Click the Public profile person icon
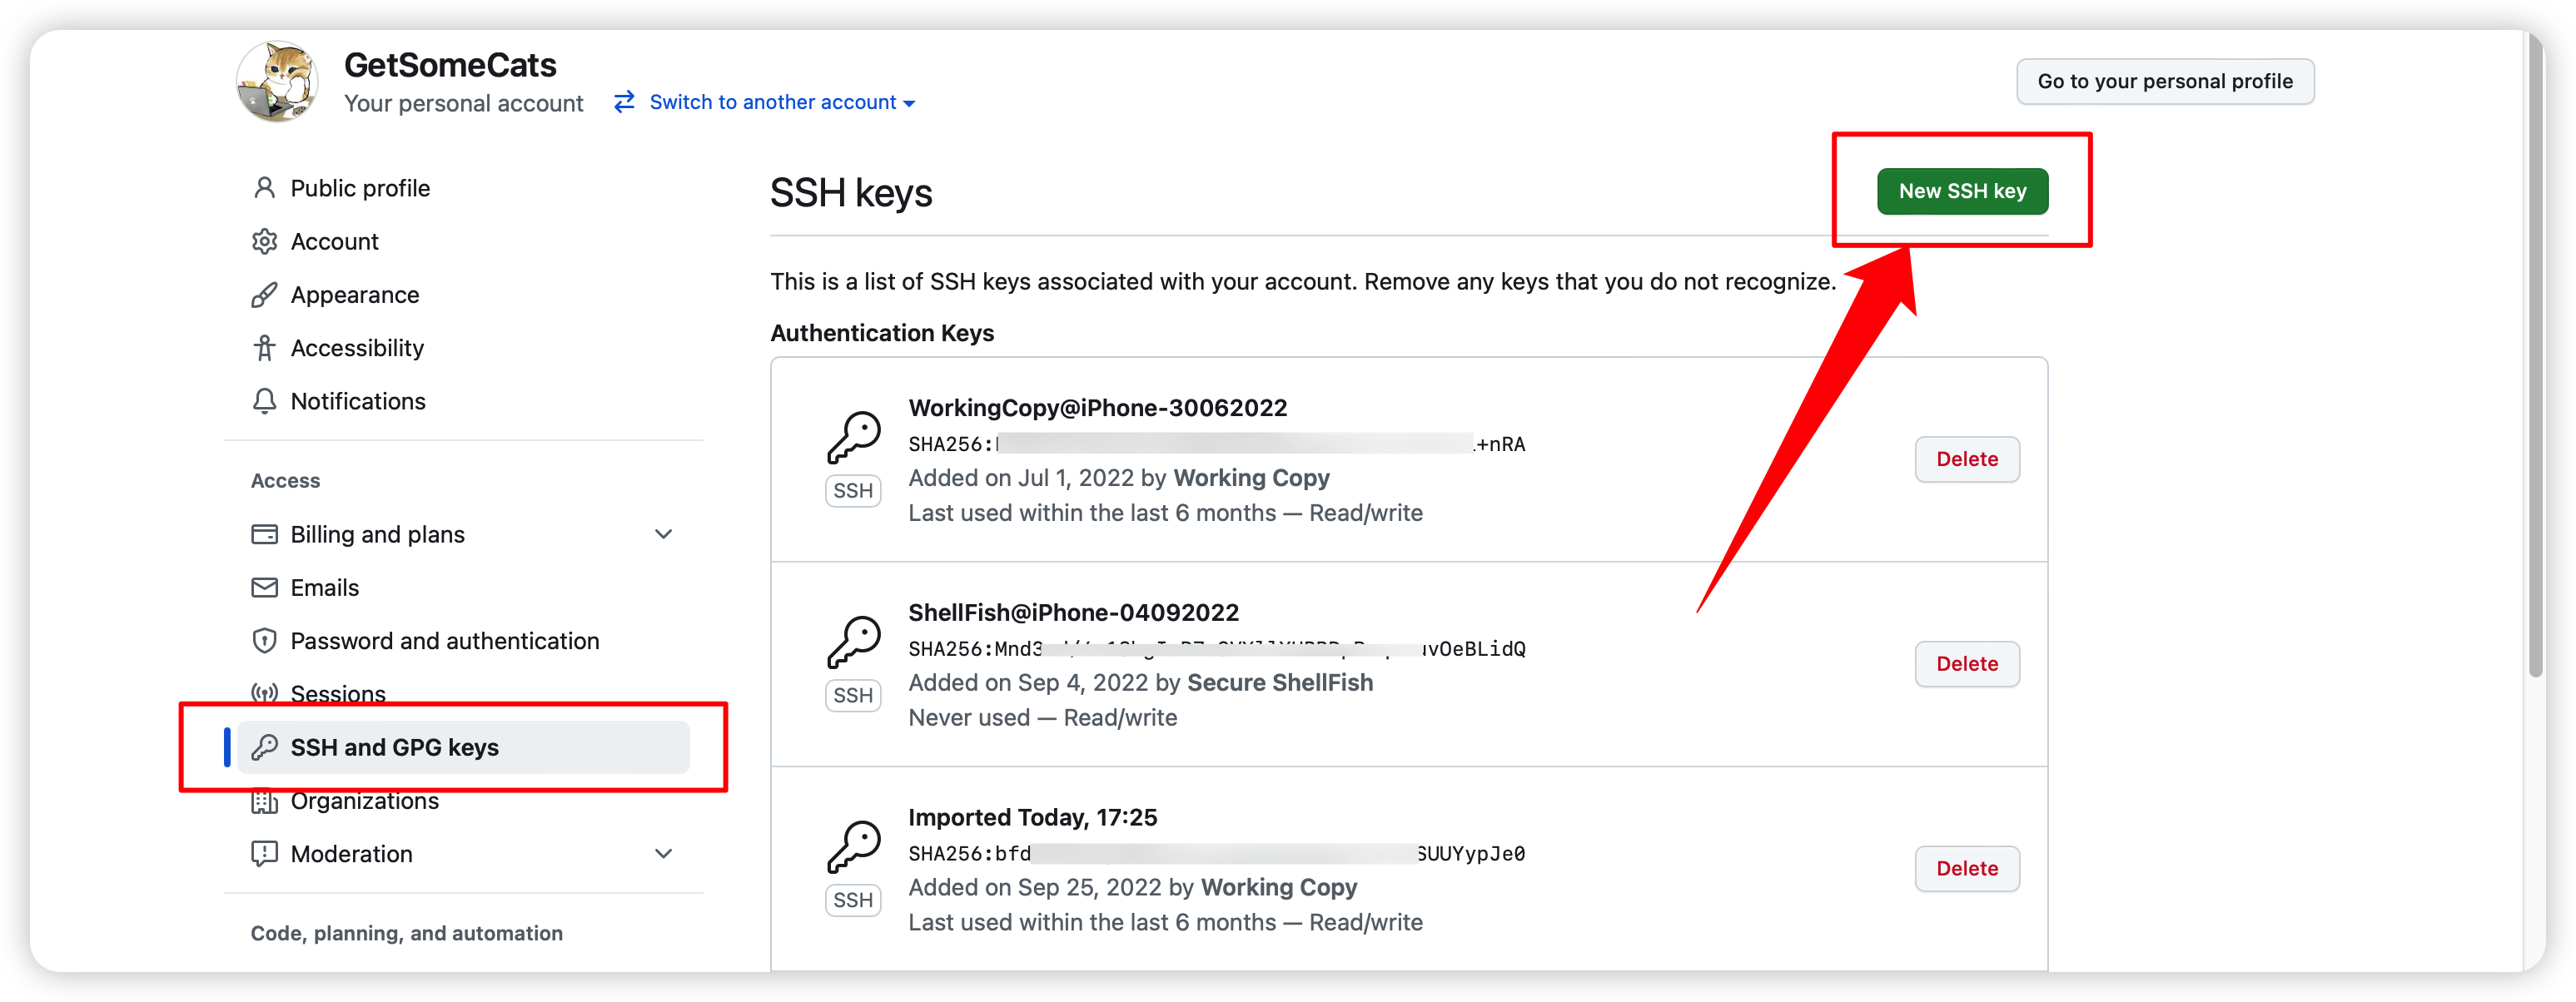This screenshot has height=1002, width=2576. [x=264, y=188]
